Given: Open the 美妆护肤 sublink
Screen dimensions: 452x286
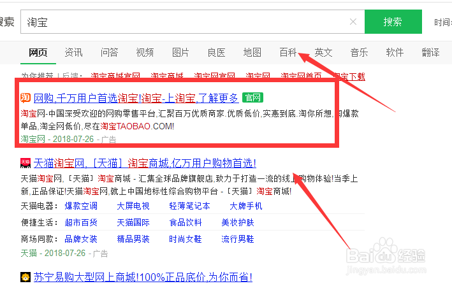Looking at the screenshot, I should click(x=238, y=222).
